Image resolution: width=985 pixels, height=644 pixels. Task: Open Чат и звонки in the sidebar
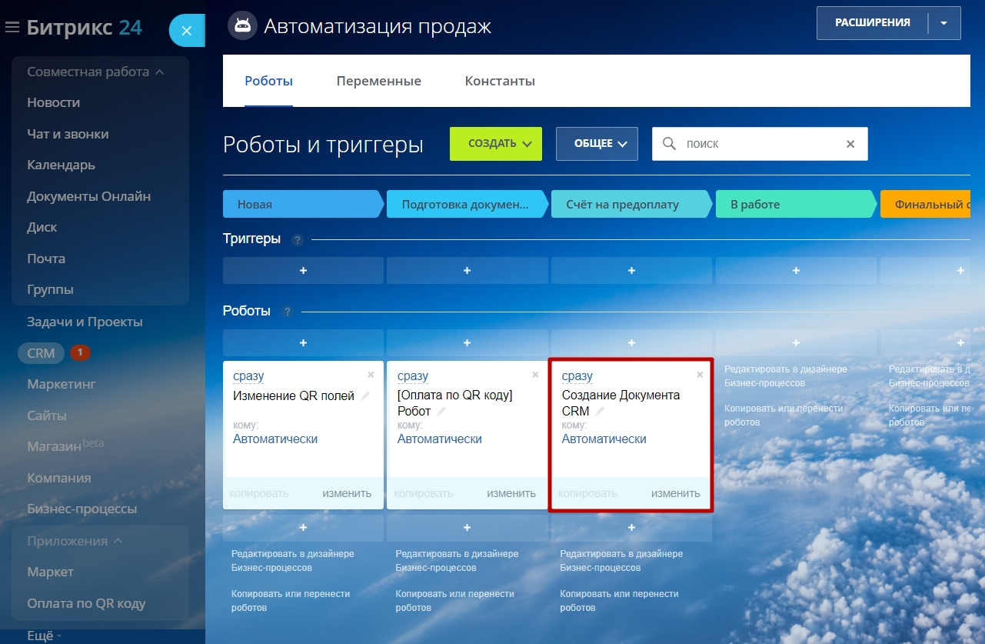68,134
